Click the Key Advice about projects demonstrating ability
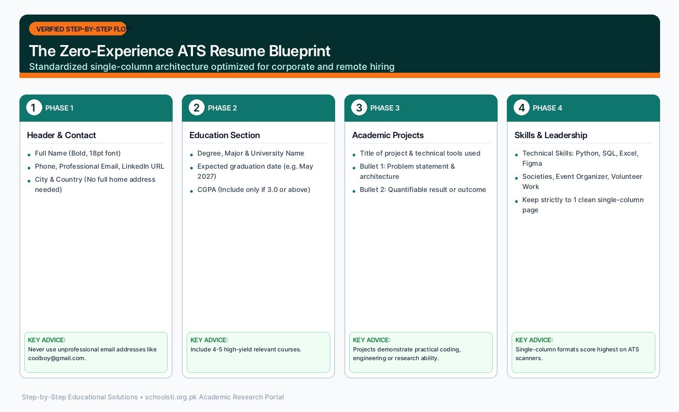679x412 pixels. pos(421,352)
